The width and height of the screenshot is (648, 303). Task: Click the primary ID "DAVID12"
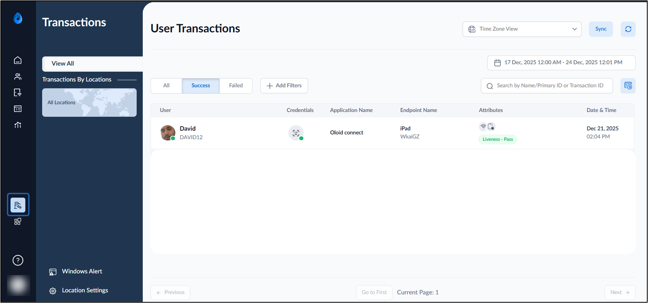[191, 137]
